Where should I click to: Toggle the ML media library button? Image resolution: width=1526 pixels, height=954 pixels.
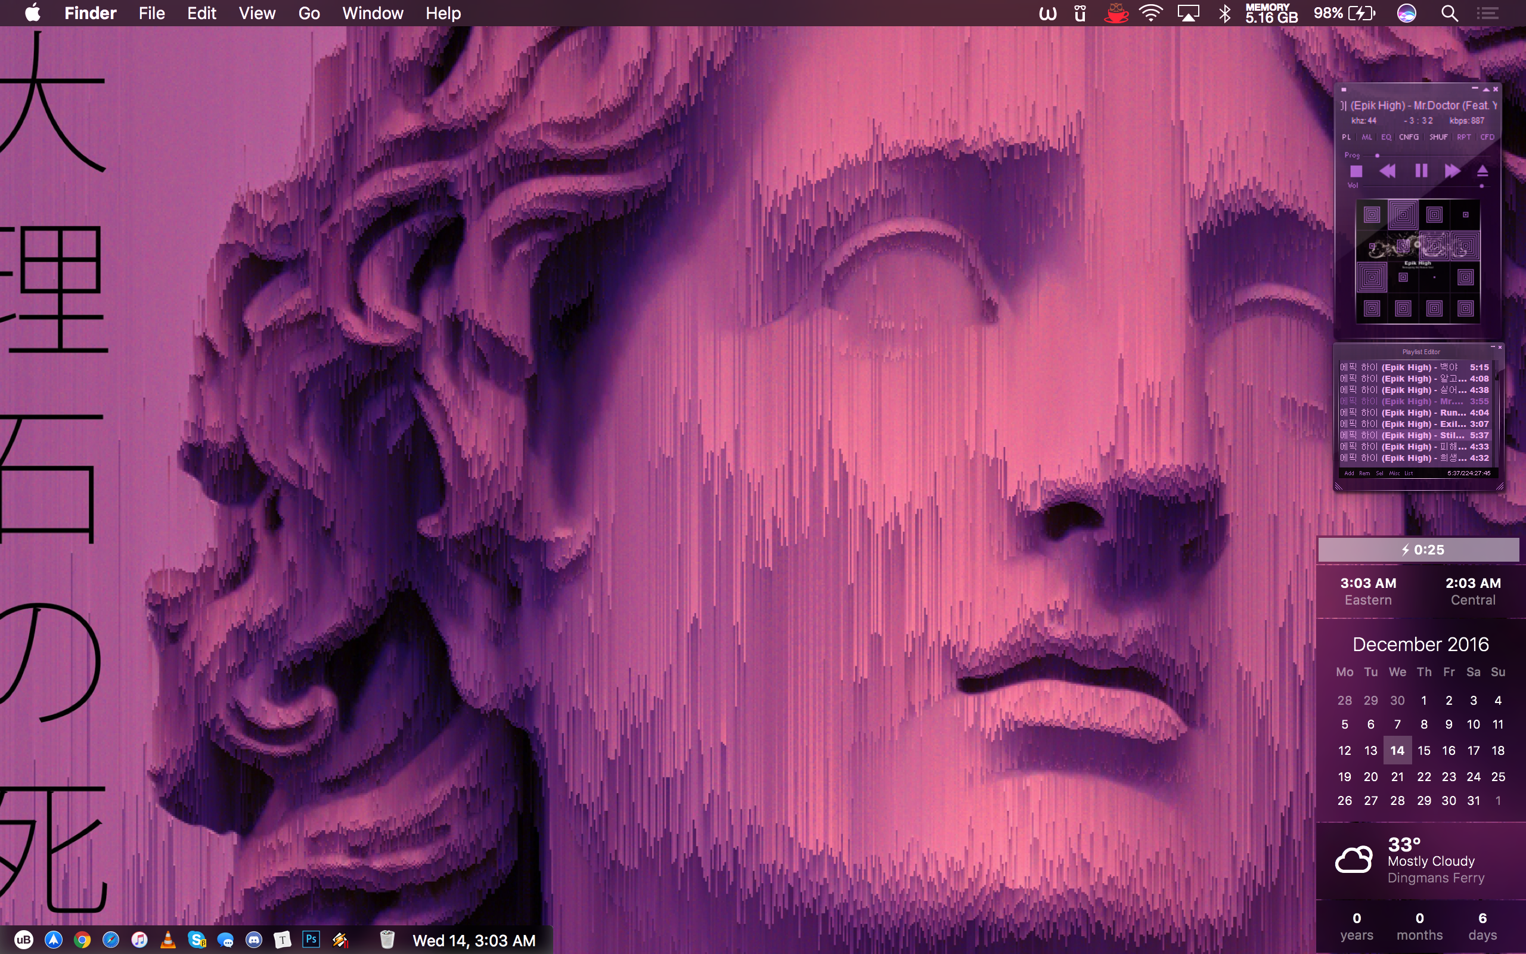(x=1366, y=137)
